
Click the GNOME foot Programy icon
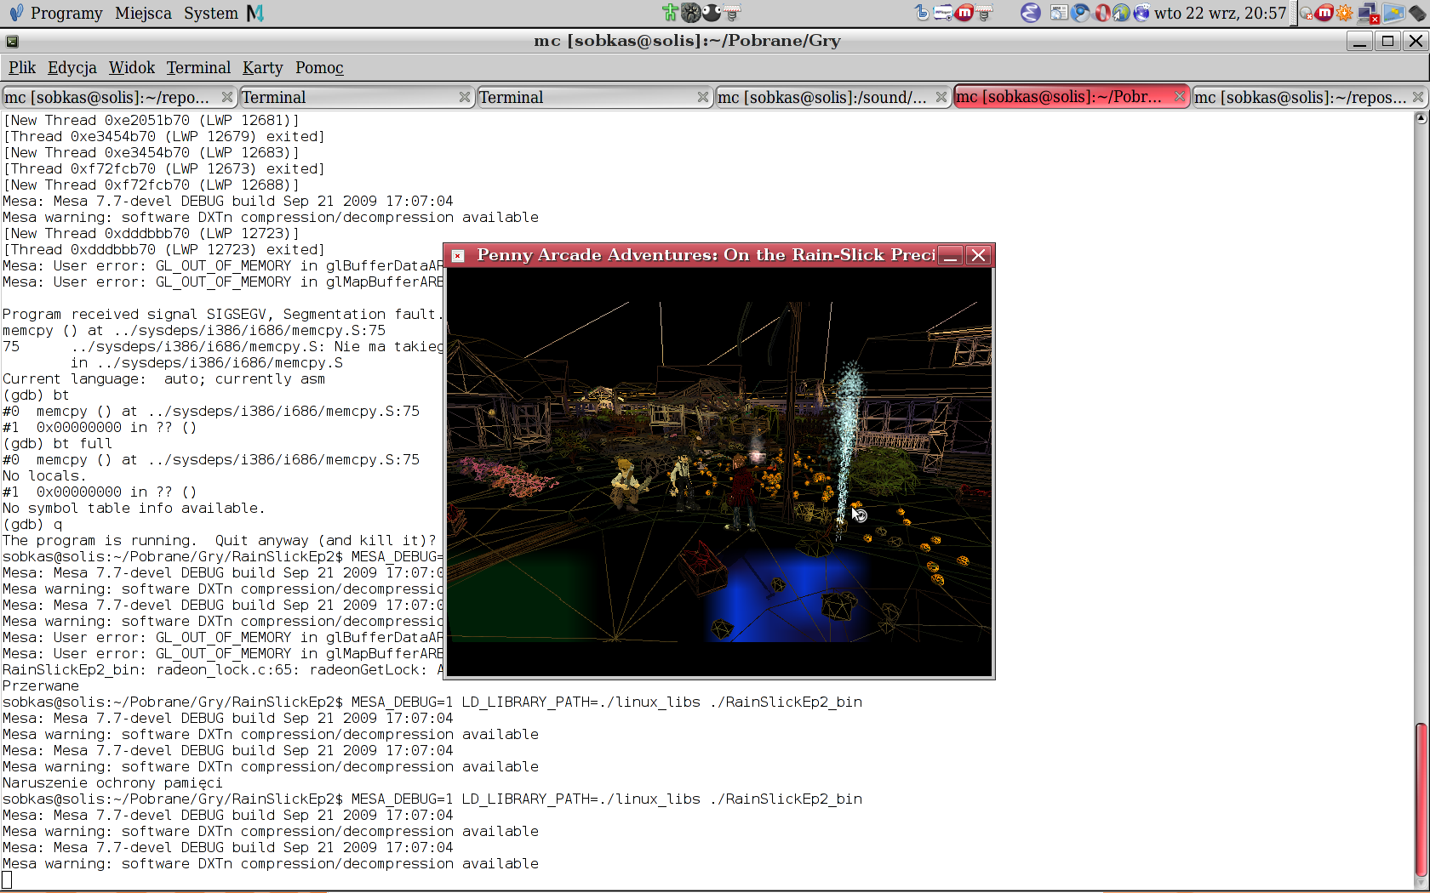(15, 13)
